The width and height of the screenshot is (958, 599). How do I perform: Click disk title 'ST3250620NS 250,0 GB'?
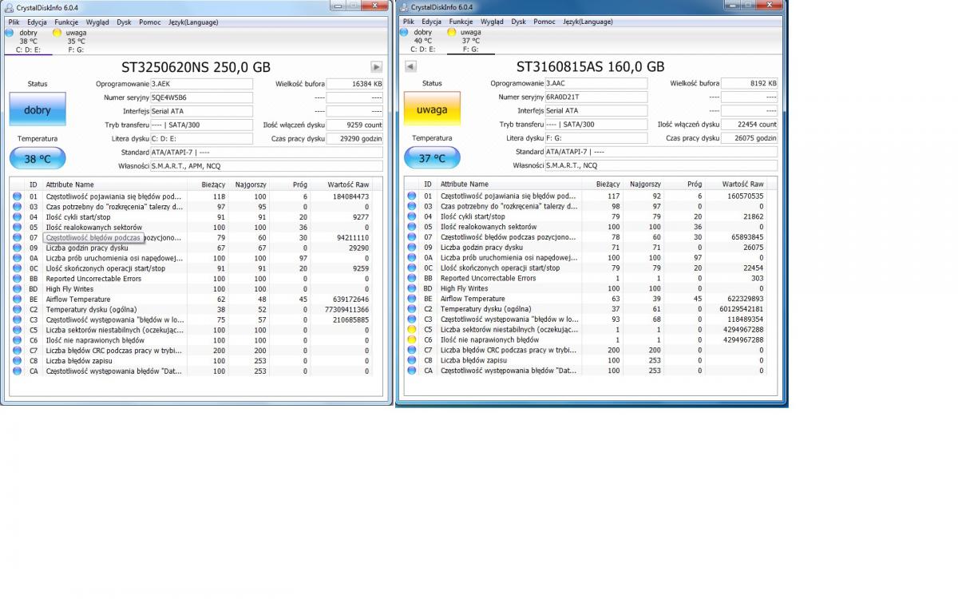(196, 67)
